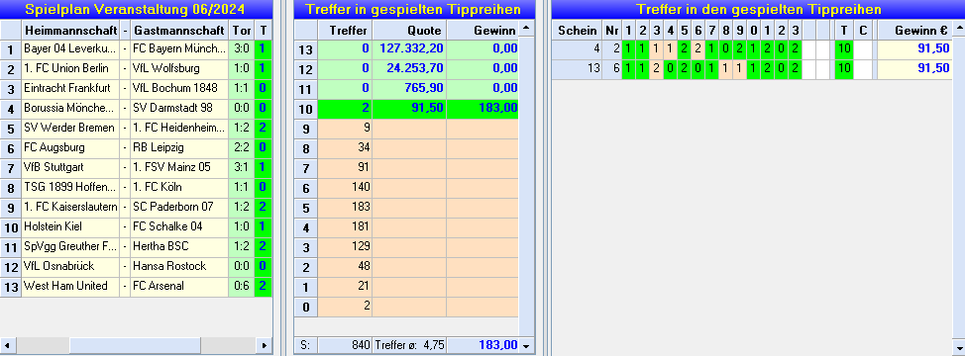965x356 pixels.
Task: Select the RB Leipzig cell
Action: [x=179, y=148]
